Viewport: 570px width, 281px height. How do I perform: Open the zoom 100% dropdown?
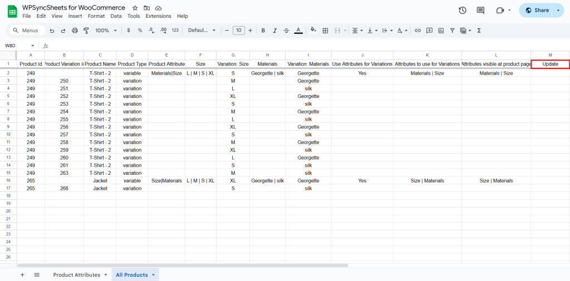point(106,31)
